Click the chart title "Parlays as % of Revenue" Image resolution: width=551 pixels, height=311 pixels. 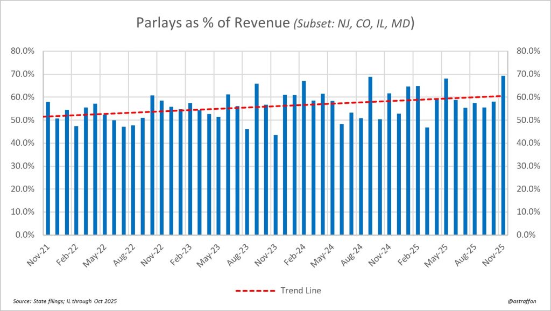[x=213, y=25]
